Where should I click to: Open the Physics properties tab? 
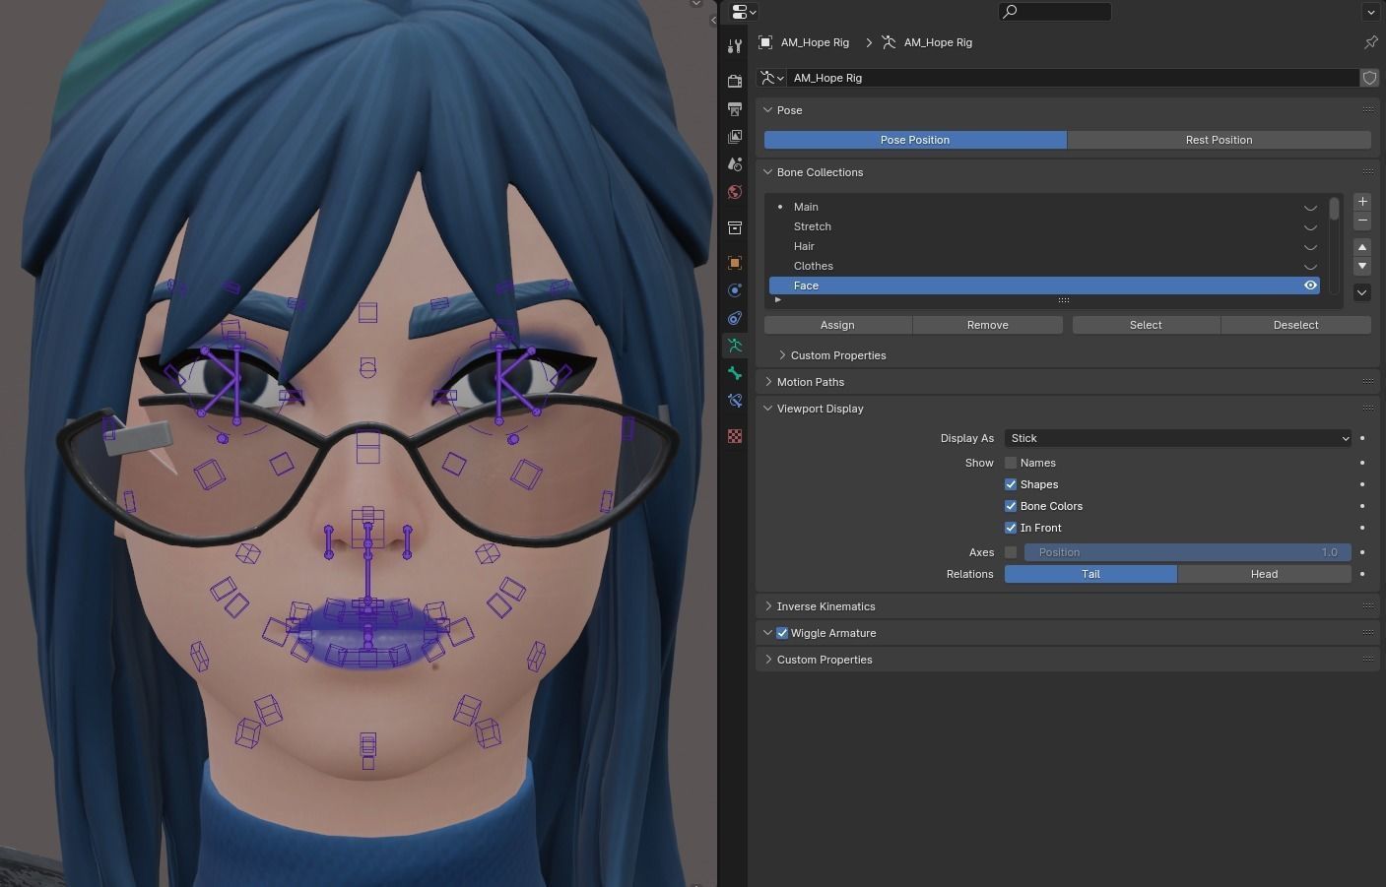(x=735, y=290)
